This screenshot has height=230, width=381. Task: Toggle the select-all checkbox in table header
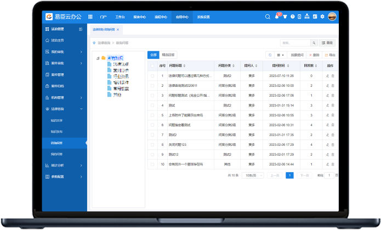[152, 66]
